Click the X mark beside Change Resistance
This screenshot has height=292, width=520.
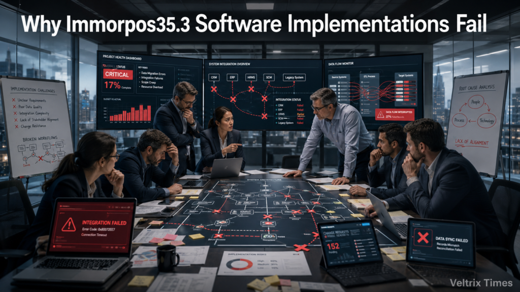coord(17,126)
